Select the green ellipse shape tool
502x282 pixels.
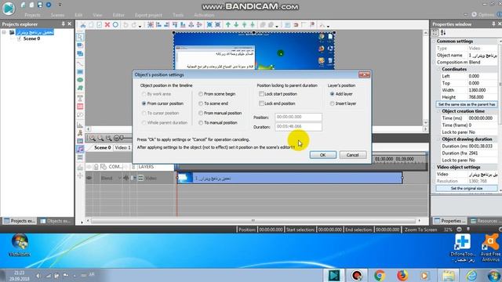pos(80,80)
